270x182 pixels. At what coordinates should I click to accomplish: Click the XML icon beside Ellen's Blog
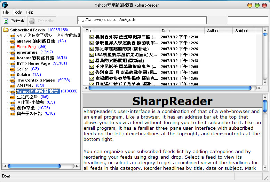pos(12,47)
